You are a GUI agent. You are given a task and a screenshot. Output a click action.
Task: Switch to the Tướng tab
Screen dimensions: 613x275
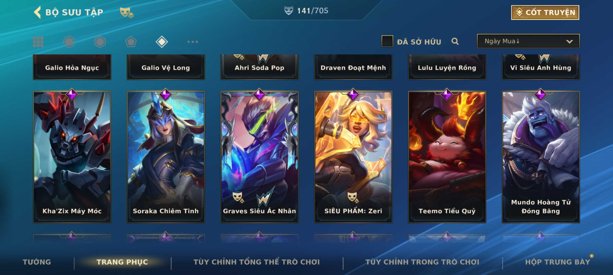pyautogui.click(x=37, y=262)
